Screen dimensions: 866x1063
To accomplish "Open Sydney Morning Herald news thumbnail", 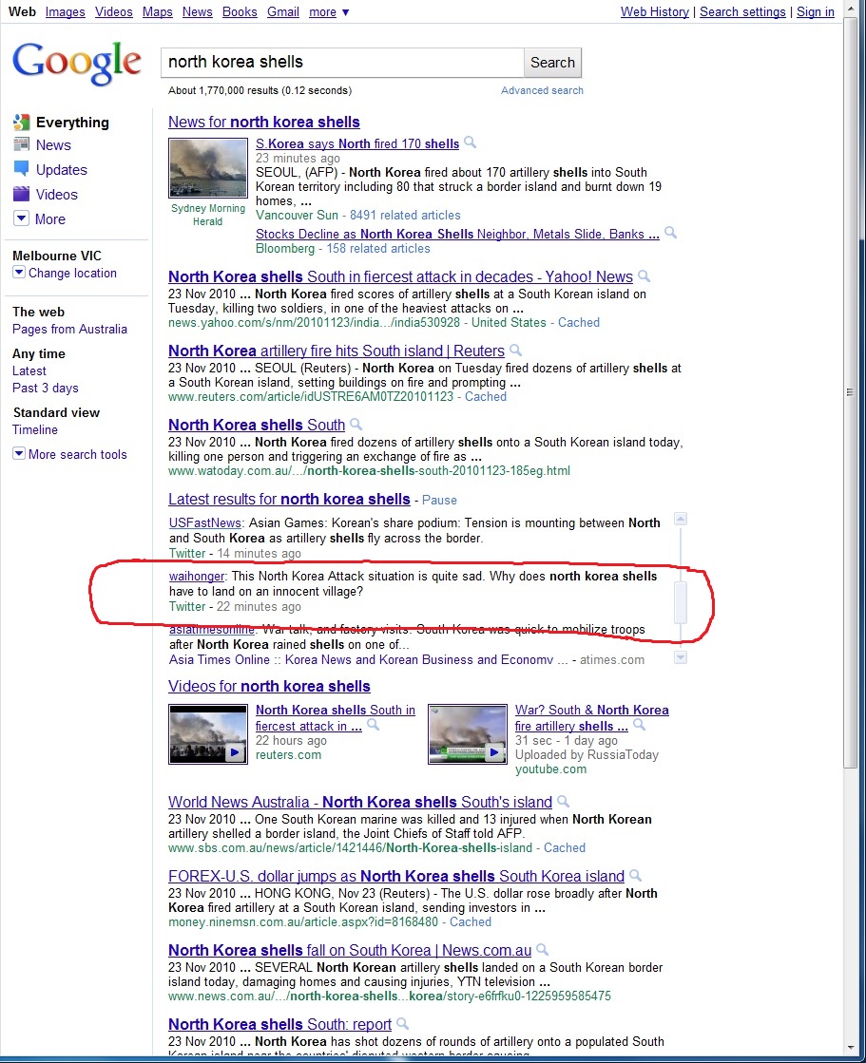I will click(208, 168).
